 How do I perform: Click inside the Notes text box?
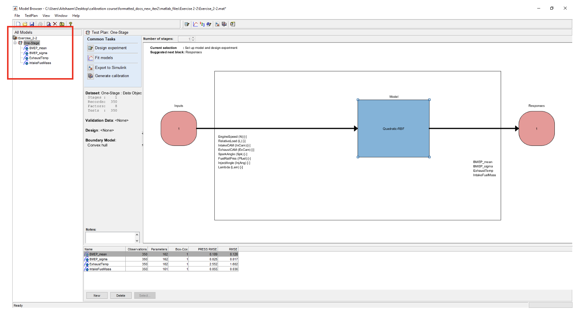coord(110,238)
